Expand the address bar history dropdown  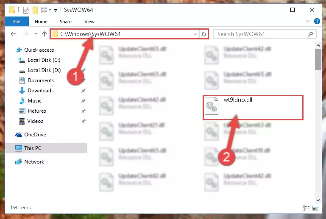point(195,34)
